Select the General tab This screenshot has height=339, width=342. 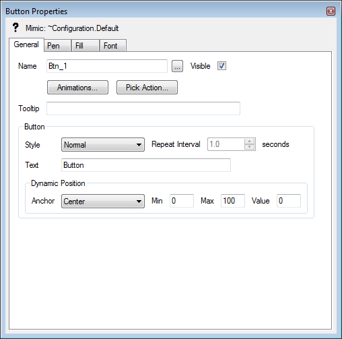pyautogui.click(x=26, y=44)
